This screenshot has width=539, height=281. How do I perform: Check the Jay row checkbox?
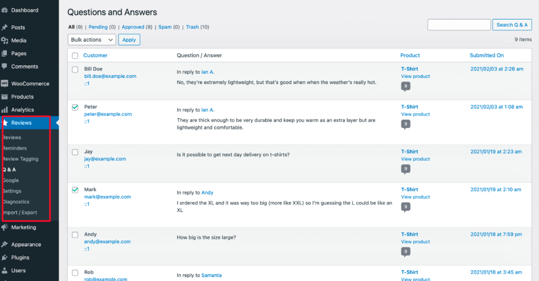pos(75,152)
